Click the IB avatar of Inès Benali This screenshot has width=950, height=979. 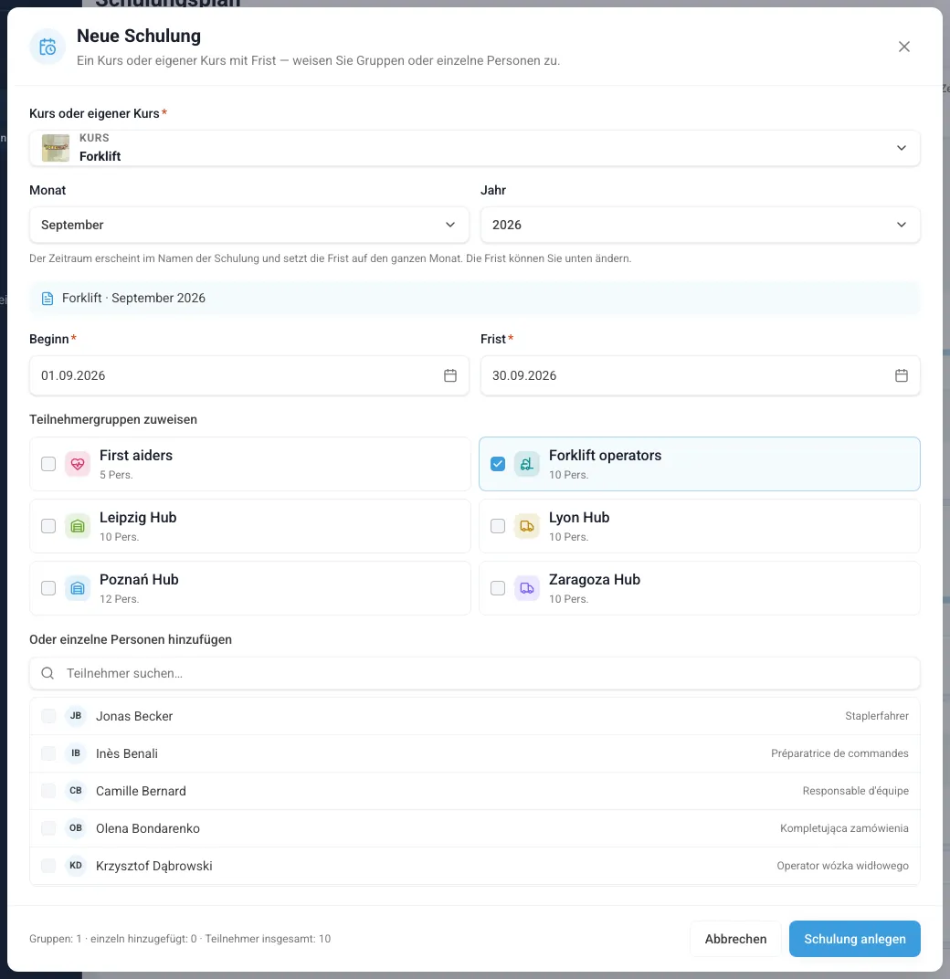[76, 753]
